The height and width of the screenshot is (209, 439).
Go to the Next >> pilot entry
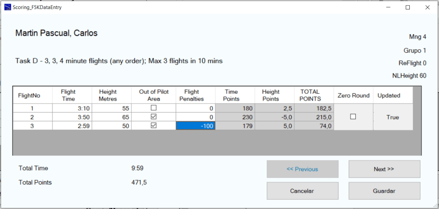pyautogui.click(x=384, y=169)
